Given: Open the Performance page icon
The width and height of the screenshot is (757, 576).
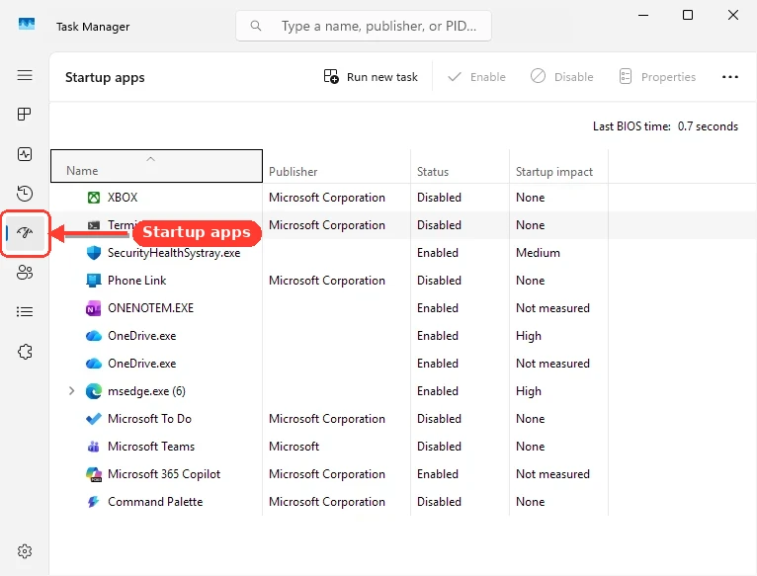Looking at the screenshot, I should [25, 154].
